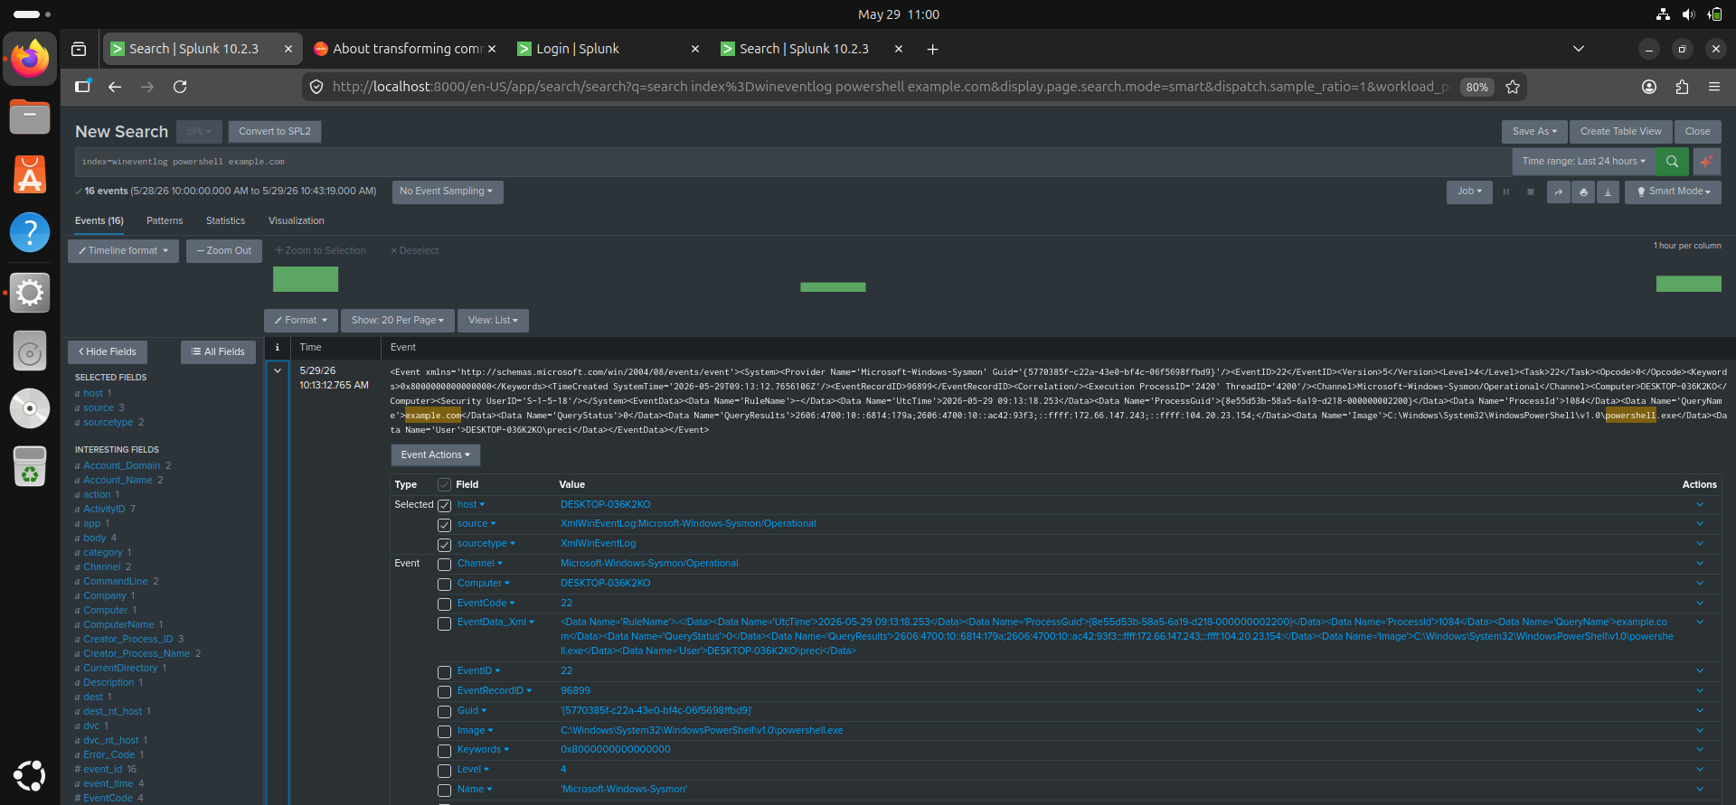Pause the search job
This screenshot has width=1736, height=805.
point(1505,192)
